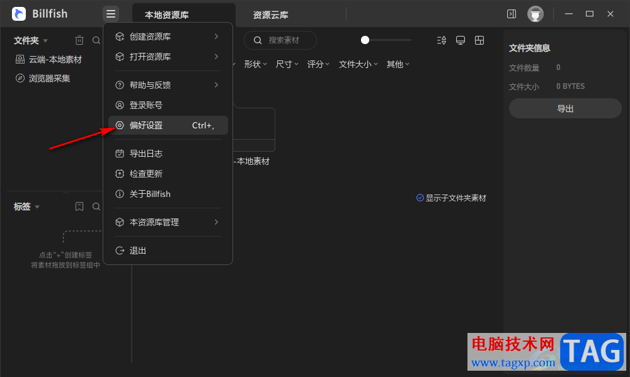The width and height of the screenshot is (630, 377).
Task: Search folders with magnifier icon
Action: tap(96, 40)
